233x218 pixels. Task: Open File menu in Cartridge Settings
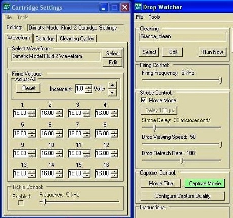(8, 18)
